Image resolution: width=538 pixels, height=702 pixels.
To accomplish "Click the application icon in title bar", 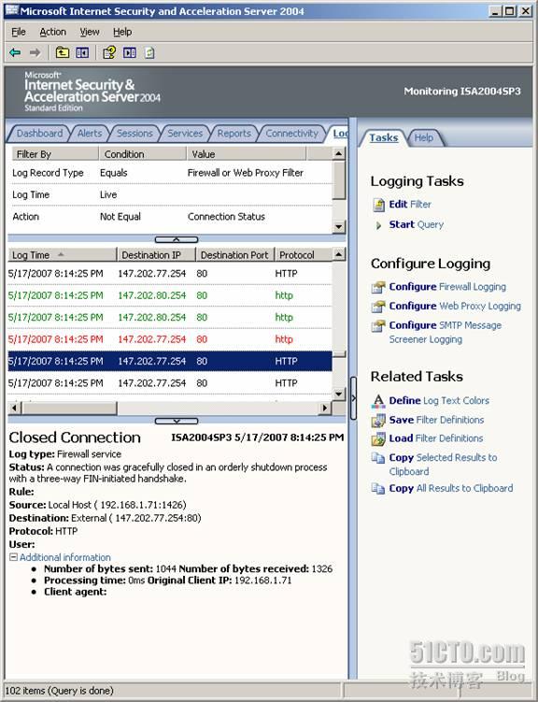I will (11, 10).
